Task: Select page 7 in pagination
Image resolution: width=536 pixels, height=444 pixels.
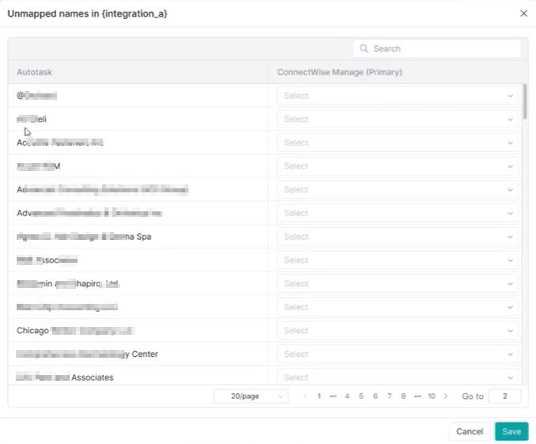Action: point(389,396)
